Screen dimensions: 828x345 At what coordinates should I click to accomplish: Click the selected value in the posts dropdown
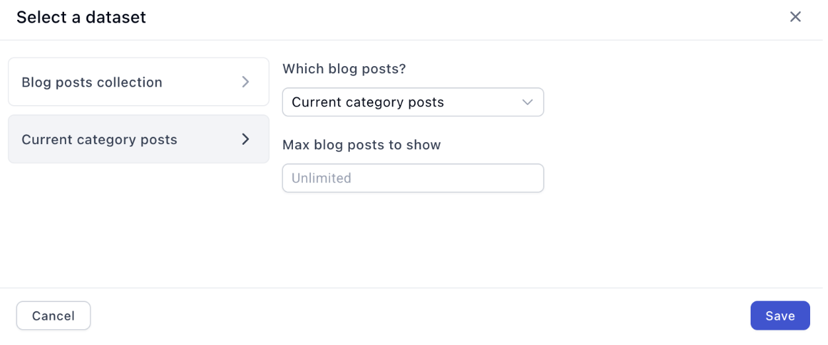pyautogui.click(x=368, y=102)
